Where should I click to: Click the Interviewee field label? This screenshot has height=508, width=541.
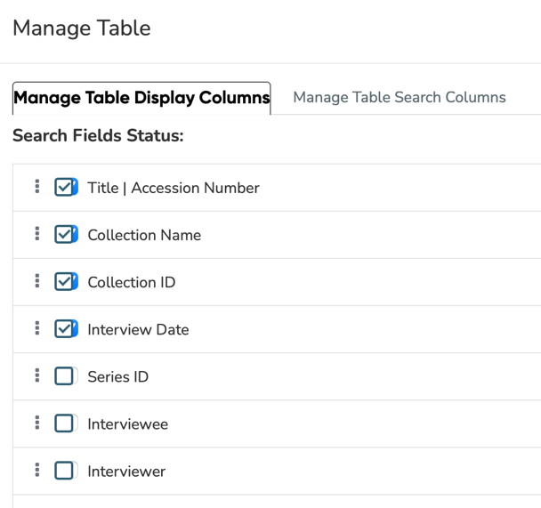point(127,423)
